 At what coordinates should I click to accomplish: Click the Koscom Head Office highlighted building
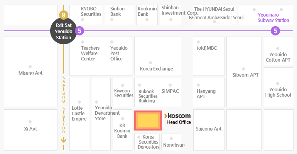148,121
